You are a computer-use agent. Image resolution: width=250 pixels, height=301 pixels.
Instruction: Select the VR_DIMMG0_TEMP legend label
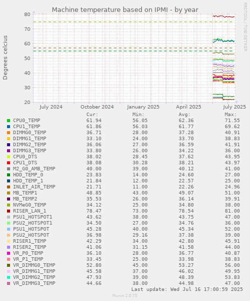tap(34, 265)
